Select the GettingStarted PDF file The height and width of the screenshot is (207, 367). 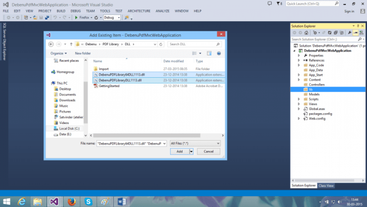click(109, 86)
